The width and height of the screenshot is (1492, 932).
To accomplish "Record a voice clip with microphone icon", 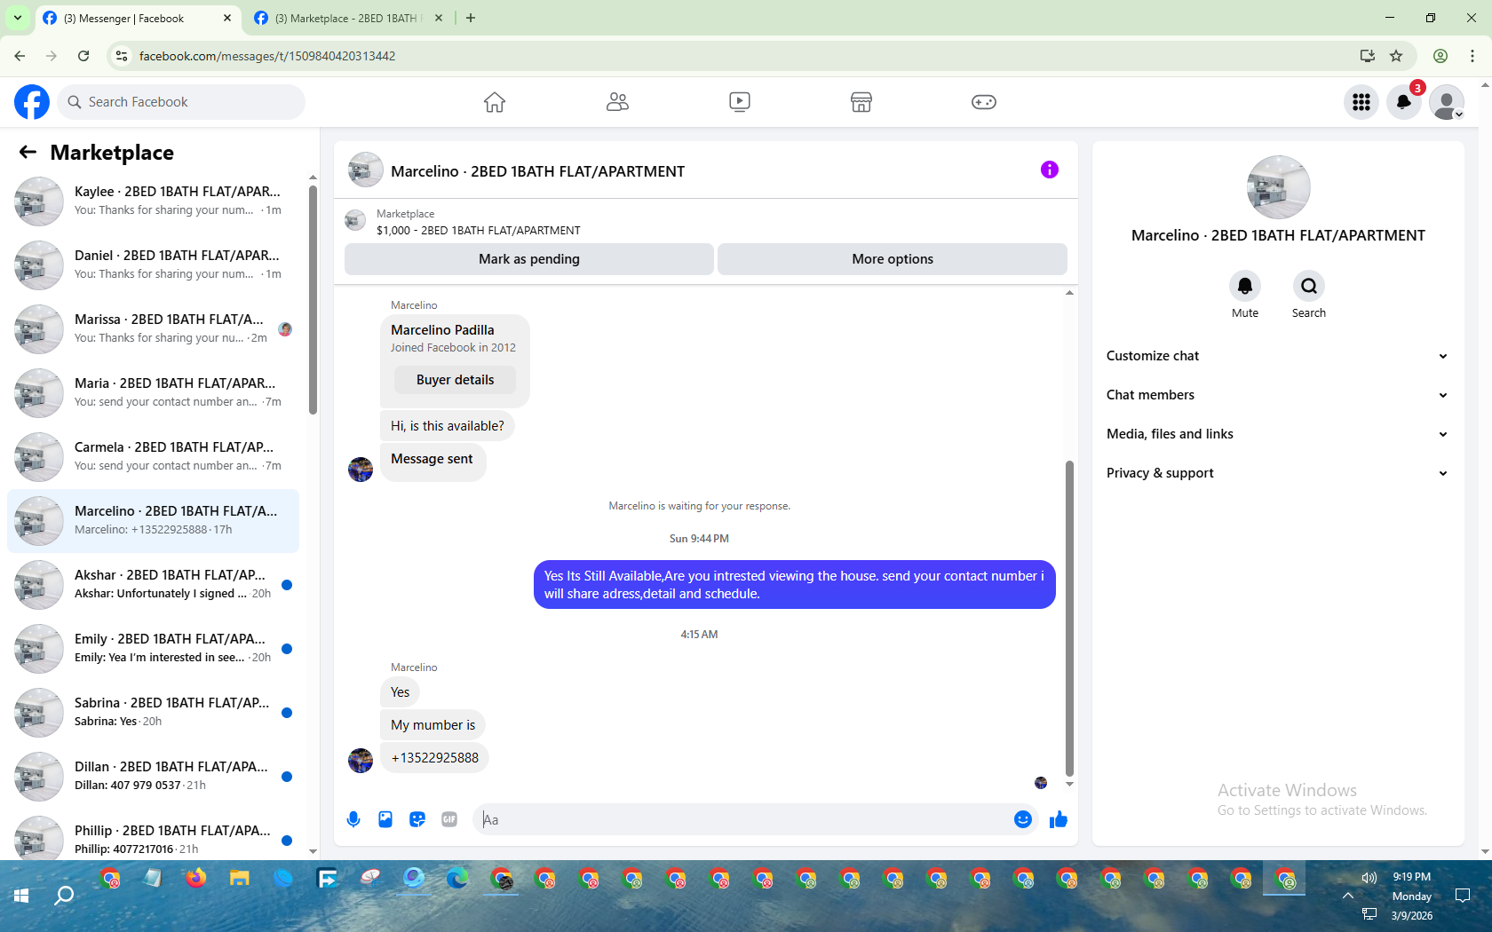I will [353, 819].
